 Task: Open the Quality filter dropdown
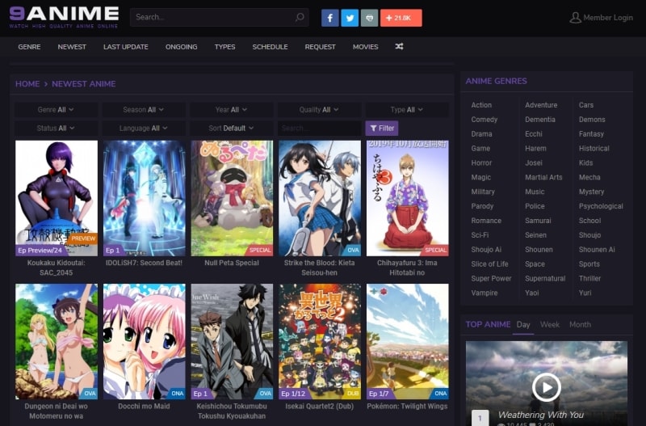319,109
